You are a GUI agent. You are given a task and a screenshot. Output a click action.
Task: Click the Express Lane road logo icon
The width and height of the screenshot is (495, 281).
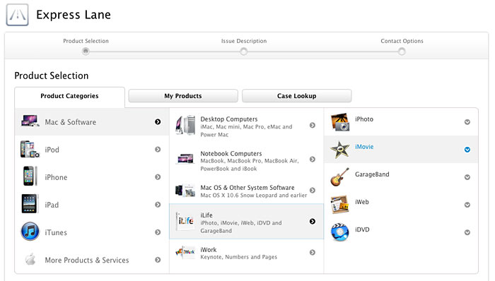(17, 15)
